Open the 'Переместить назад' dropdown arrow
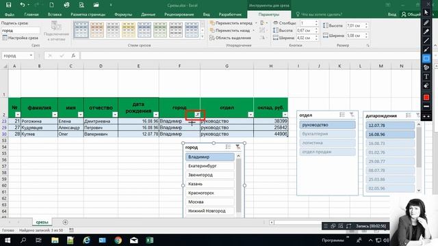 [x=254, y=30]
